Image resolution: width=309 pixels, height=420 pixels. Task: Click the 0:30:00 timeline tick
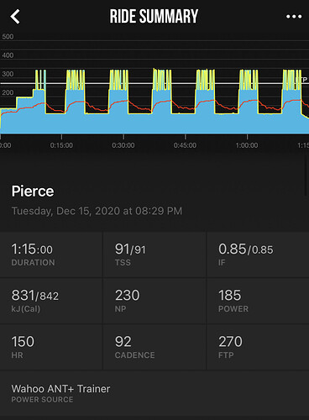point(123,145)
